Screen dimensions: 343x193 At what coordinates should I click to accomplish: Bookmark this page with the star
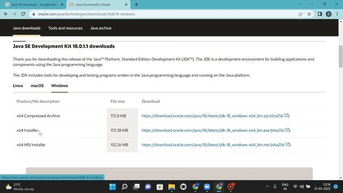point(309,14)
